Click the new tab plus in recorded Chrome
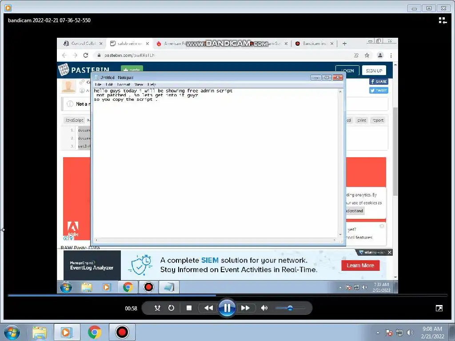The height and width of the screenshot is (341, 455). (344, 44)
